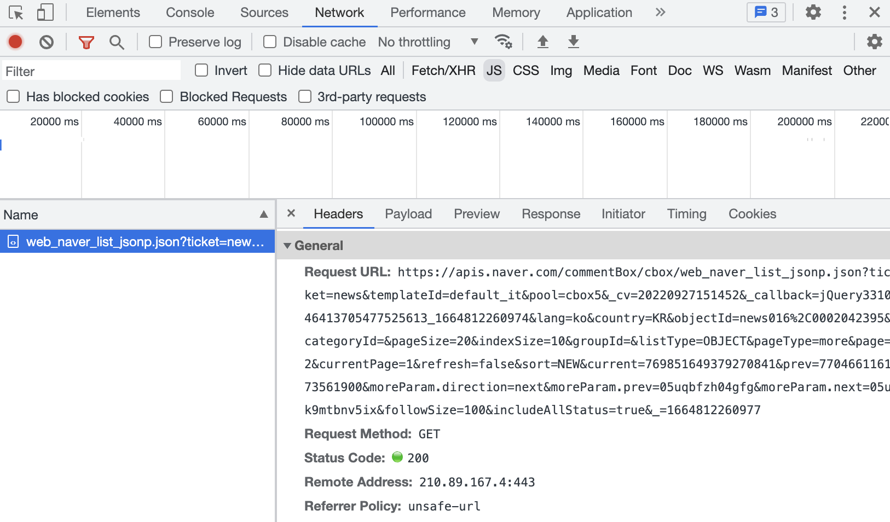Image resolution: width=890 pixels, height=522 pixels.
Task: Open the Memory tab
Action: tap(516, 12)
